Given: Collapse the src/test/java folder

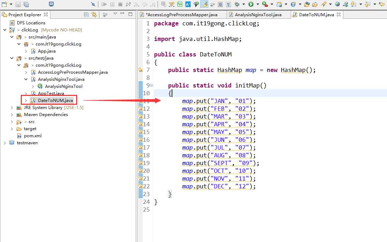Looking at the screenshot, I should (x=12, y=58).
